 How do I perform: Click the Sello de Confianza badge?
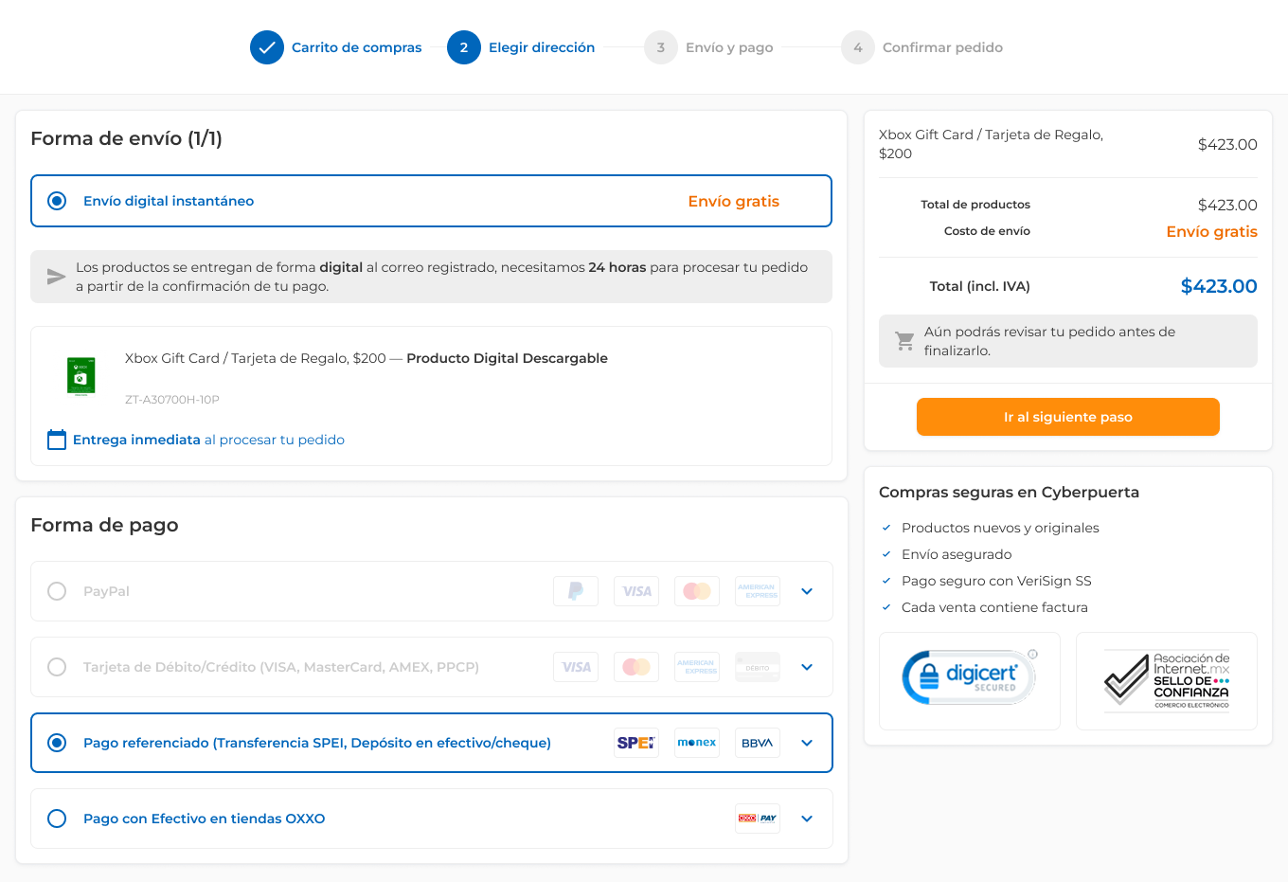click(x=1166, y=680)
